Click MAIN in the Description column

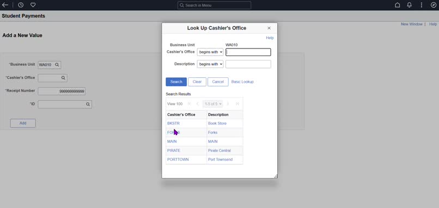tap(213, 142)
